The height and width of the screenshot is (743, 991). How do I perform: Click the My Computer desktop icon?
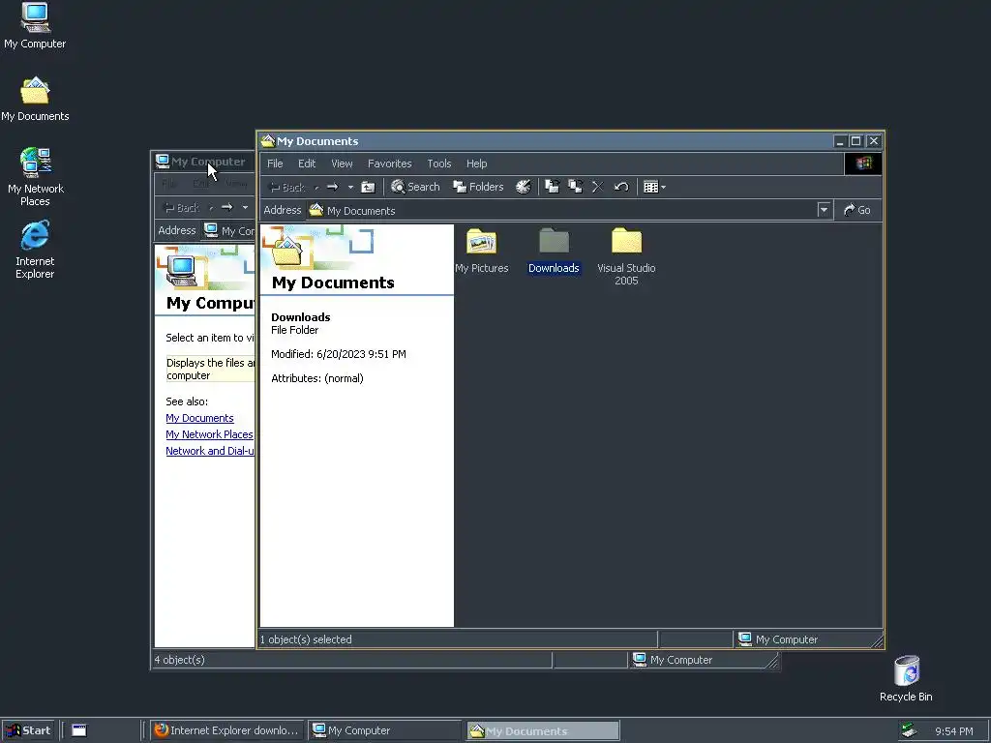[x=35, y=26]
